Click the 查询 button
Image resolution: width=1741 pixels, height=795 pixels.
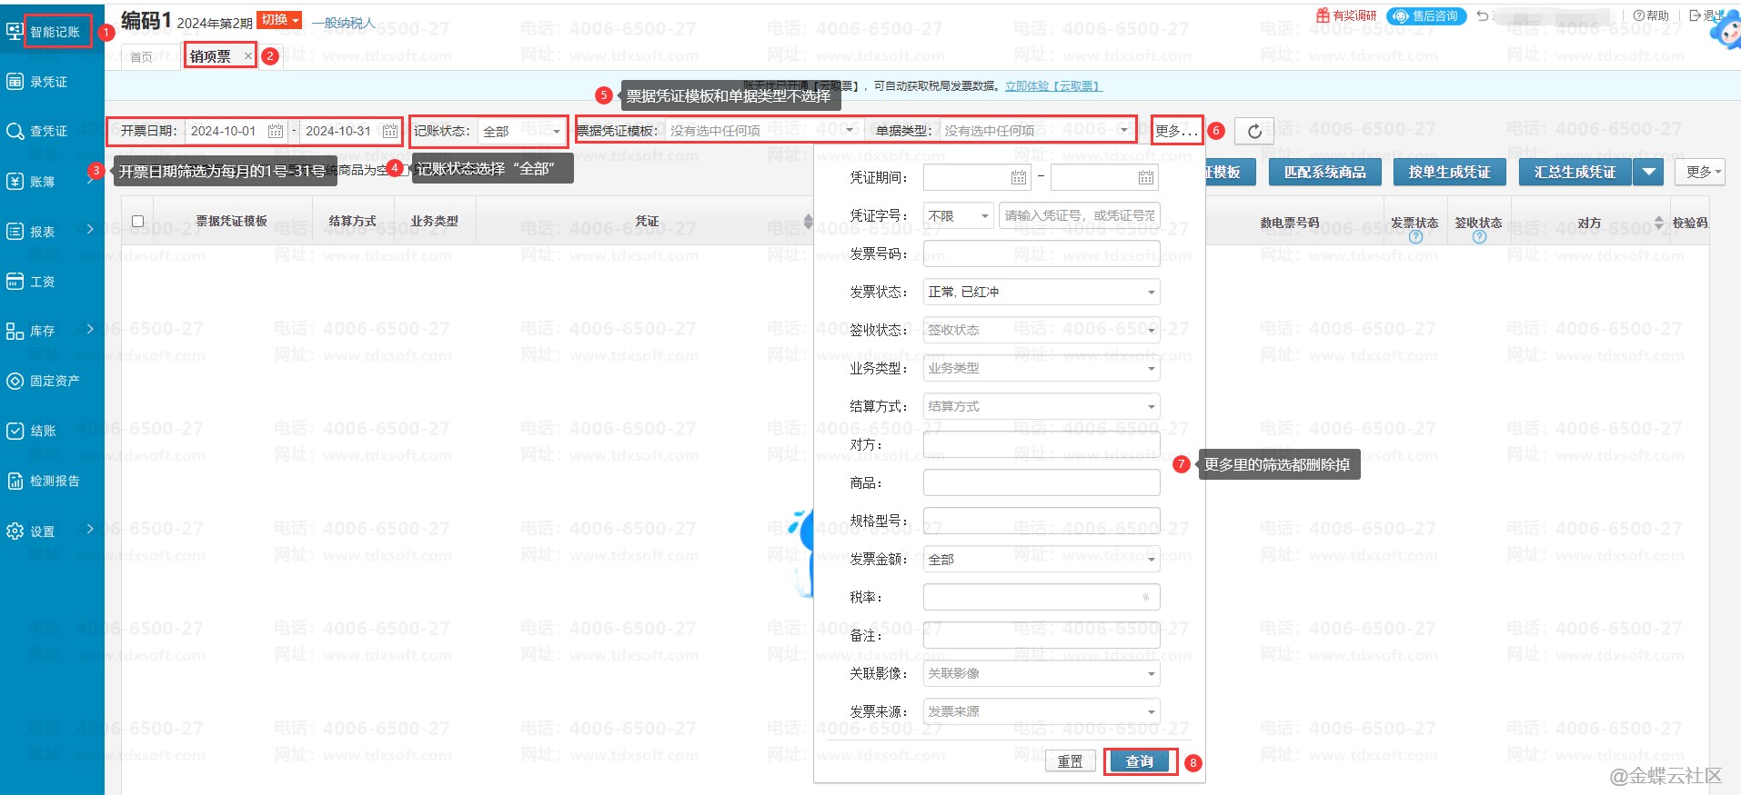(x=1139, y=761)
